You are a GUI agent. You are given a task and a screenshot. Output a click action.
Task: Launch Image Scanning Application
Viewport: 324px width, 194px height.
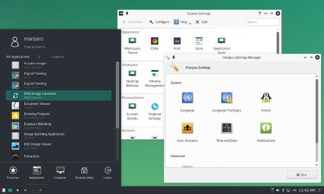59,136
